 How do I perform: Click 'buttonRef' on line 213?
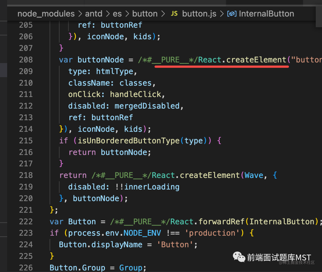click(x=112, y=118)
